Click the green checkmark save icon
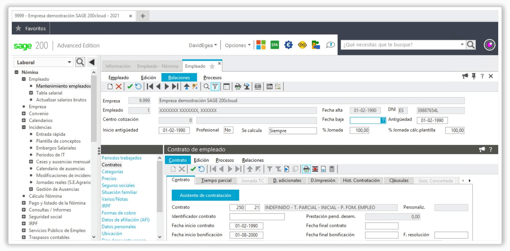Viewport: 510px width, 251px height. pyautogui.click(x=130, y=87)
